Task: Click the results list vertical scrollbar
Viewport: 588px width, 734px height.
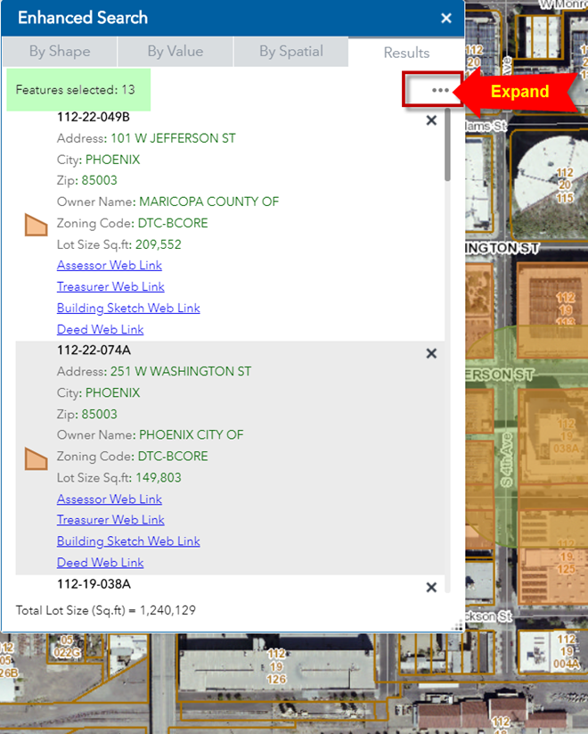Action: (447, 146)
